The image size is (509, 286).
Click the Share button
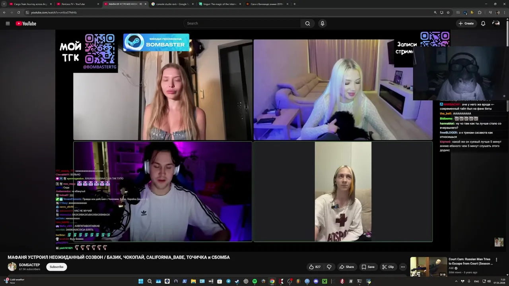click(x=346, y=267)
